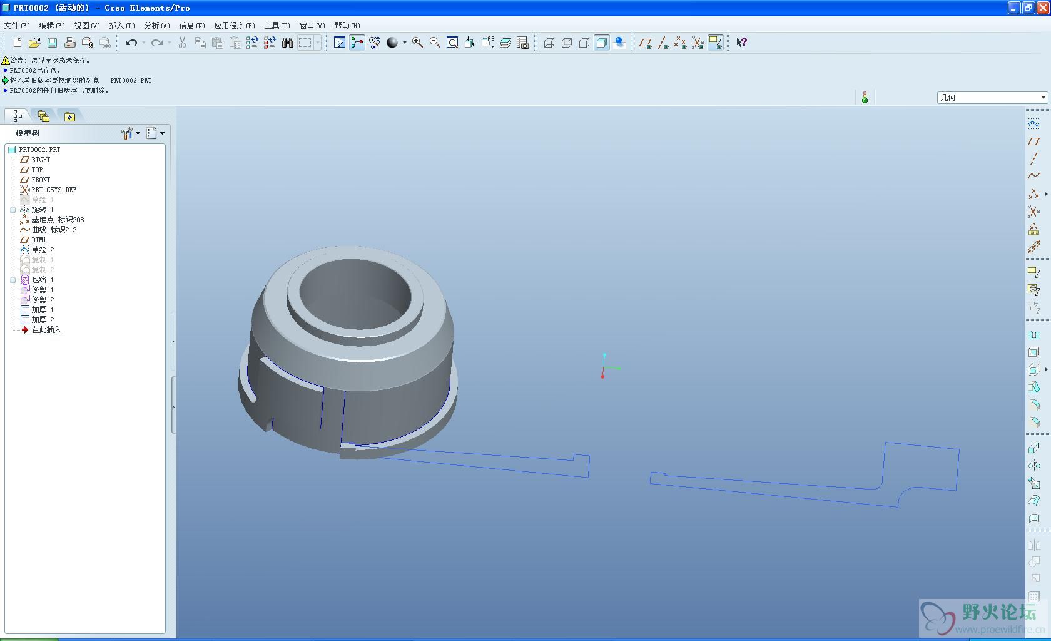The width and height of the screenshot is (1051, 641).
Task: Expand the rib tool flyout arrow
Action: pyautogui.click(x=1046, y=369)
